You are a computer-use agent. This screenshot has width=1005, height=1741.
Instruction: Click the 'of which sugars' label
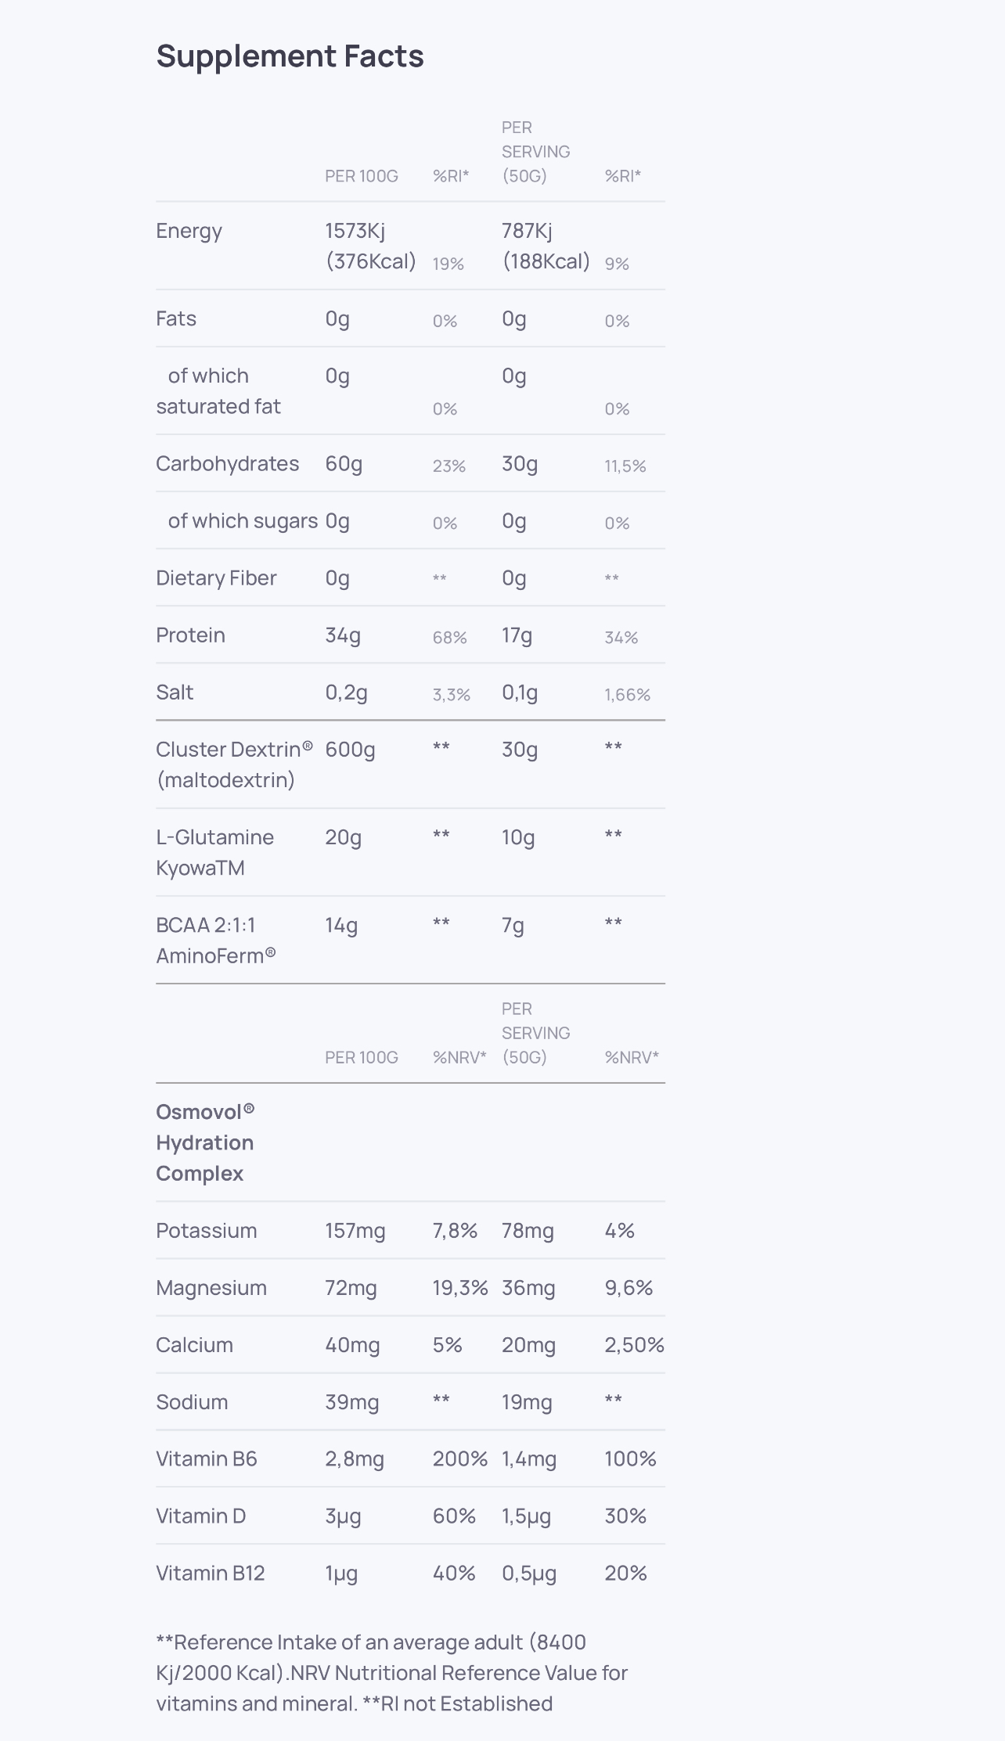[243, 521]
